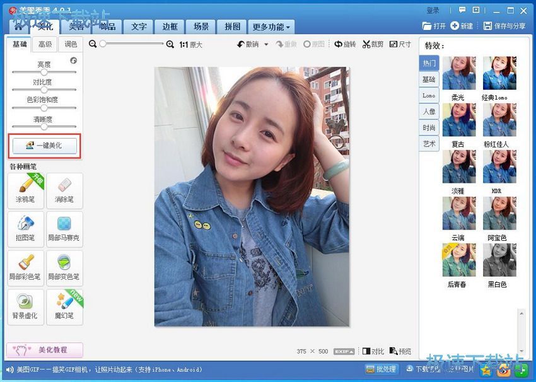This screenshot has width=536, height=382.
Task: Select the 局部彩色笔 color brush
Action: tap(26, 269)
